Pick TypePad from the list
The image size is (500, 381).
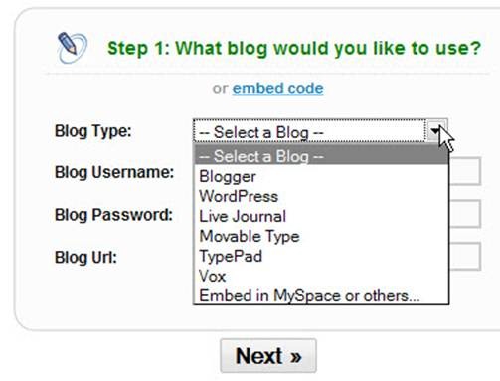tap(321, 256)
